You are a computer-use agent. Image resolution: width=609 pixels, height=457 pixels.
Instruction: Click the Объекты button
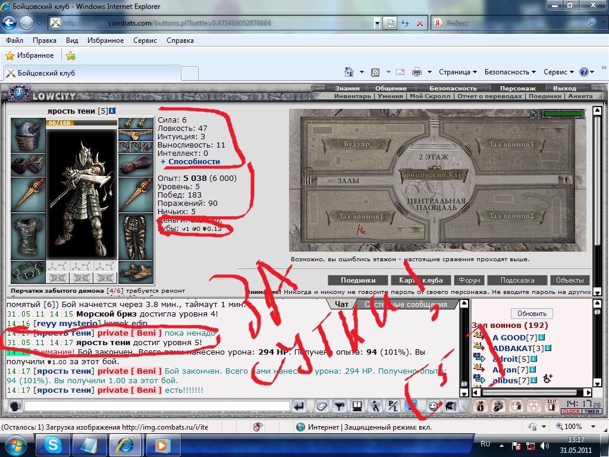click(x=570, y=280)
